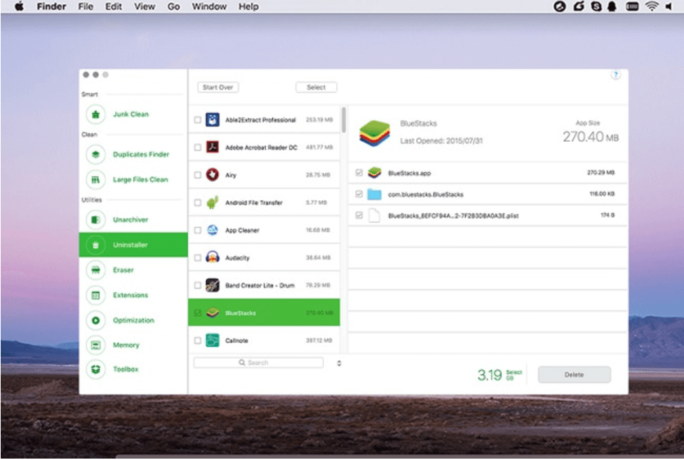Open the Eraser utility
Screen dimensions: 684x460
(x=123, y=270)
